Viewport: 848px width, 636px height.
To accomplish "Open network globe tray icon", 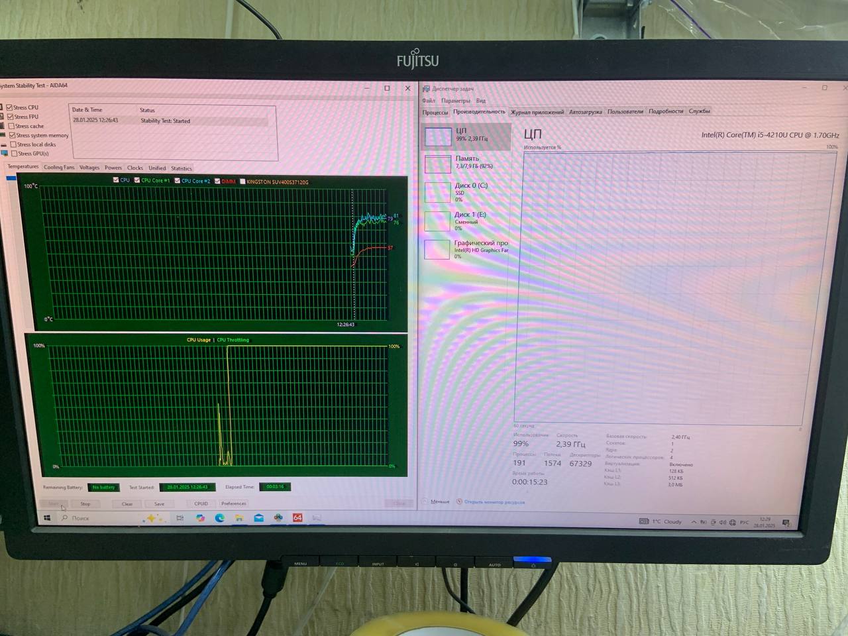I will coord(732,522).
